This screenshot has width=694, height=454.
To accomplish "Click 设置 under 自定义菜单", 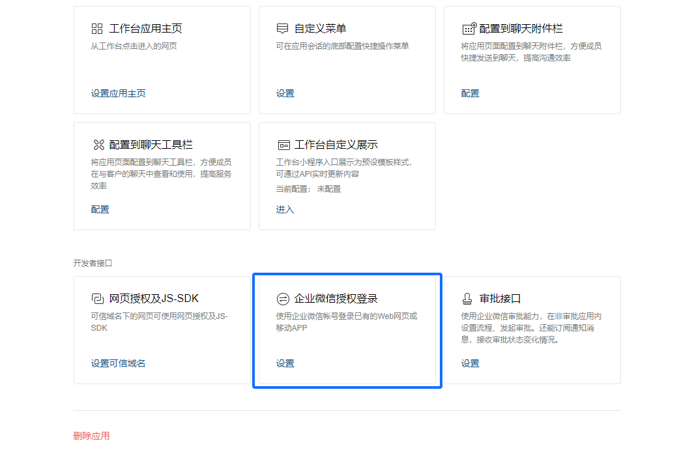I will [285, 93].
